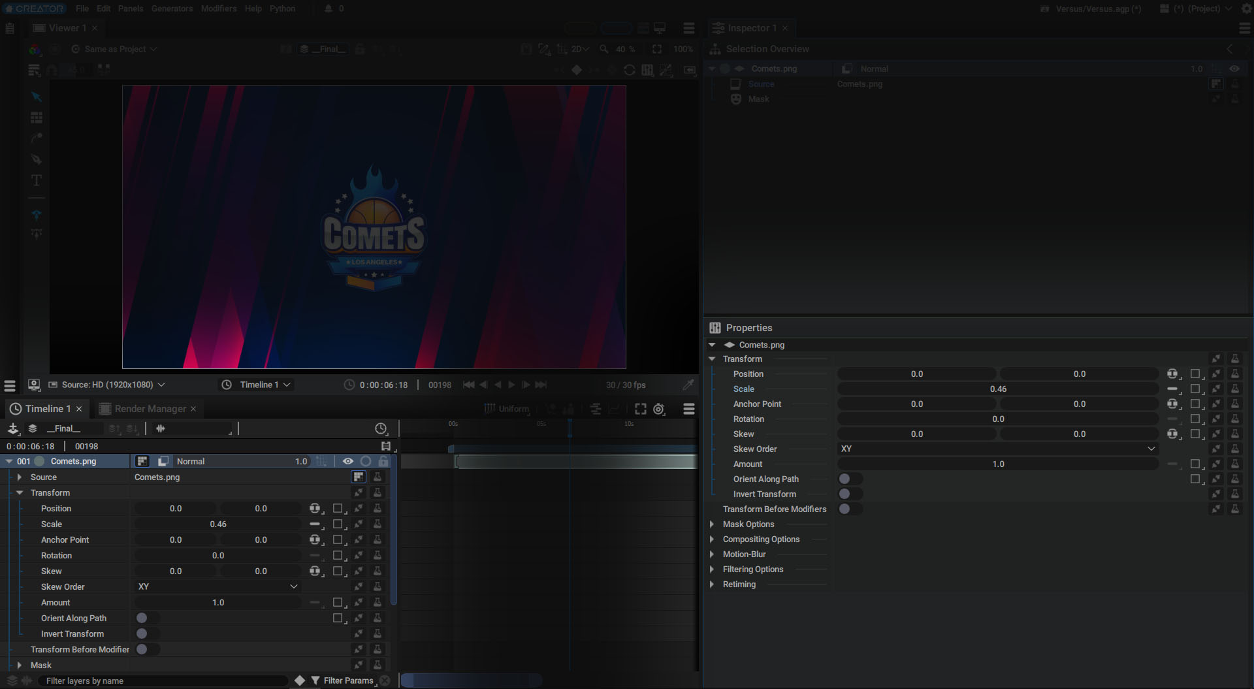Image resolution: width=1254 pixels, height=689 pixels.
Task: Jump to first frame button
Action: (x=468, y=385)
